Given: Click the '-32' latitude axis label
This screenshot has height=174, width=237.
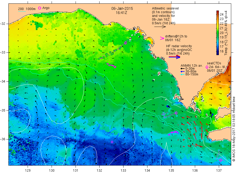Looking at the screenshot, I should (3, 24).
